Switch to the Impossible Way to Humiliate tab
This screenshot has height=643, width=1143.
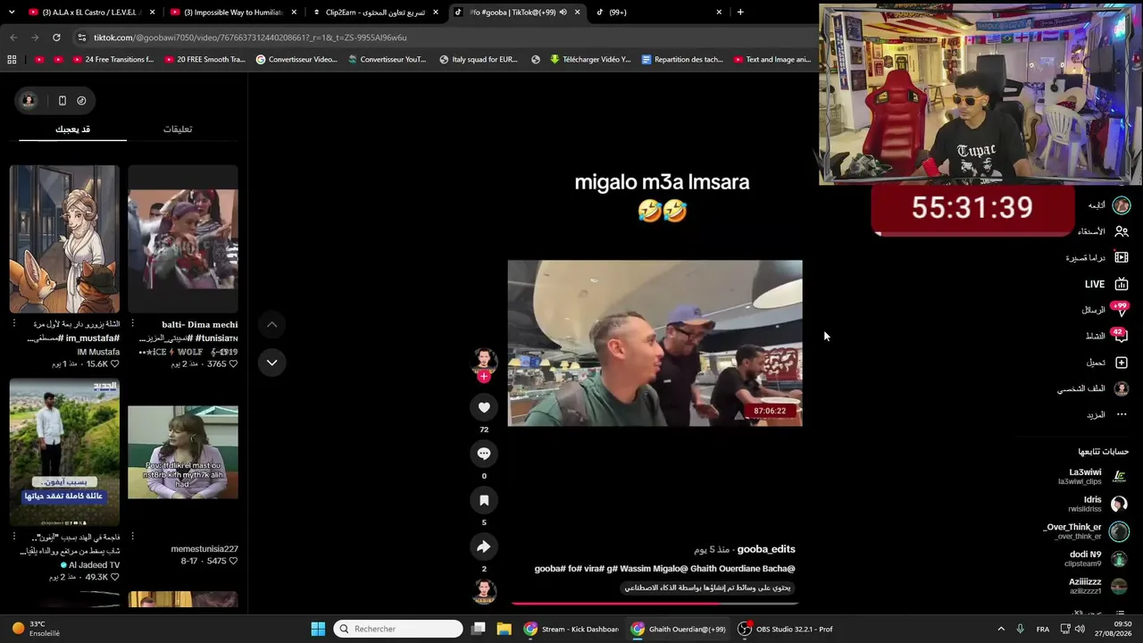pos(233,13)
